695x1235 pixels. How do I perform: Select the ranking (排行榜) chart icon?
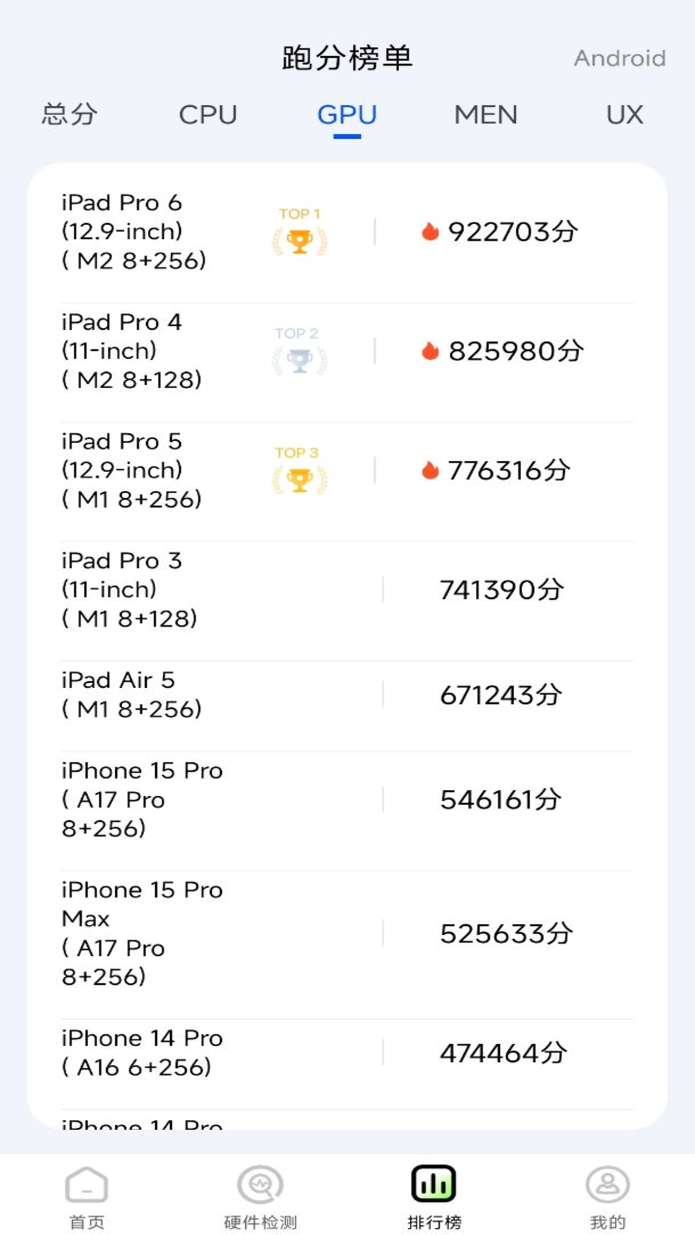434,1185
